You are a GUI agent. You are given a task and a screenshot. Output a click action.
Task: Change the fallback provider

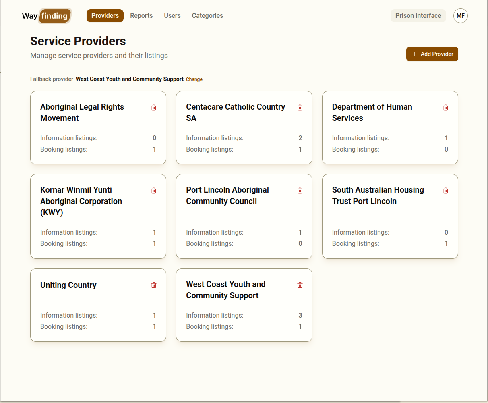tap(194, 79)
